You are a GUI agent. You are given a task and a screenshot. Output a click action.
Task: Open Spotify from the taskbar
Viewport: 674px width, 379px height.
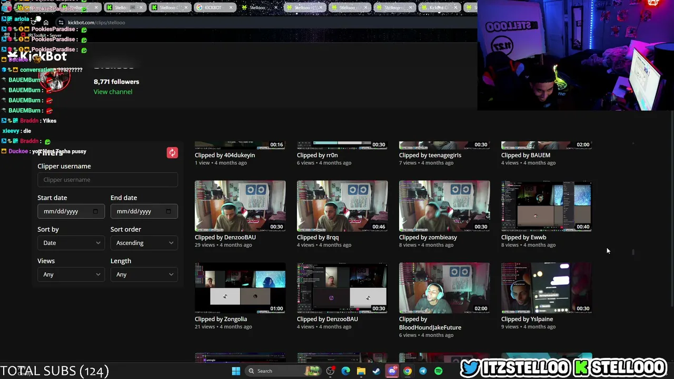pyautogui.click(x=438, y=371)
